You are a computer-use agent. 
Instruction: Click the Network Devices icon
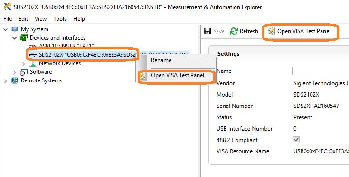33,64
